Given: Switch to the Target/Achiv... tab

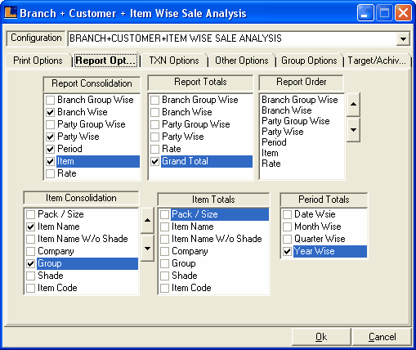Looking at the screenshot, I should pos(377,61).
